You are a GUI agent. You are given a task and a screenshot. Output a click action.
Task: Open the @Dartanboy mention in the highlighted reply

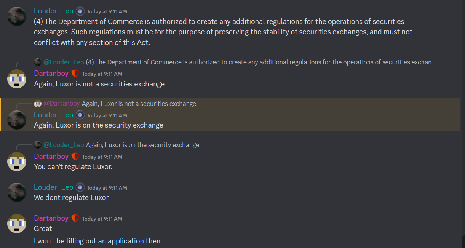click(62, 104)
